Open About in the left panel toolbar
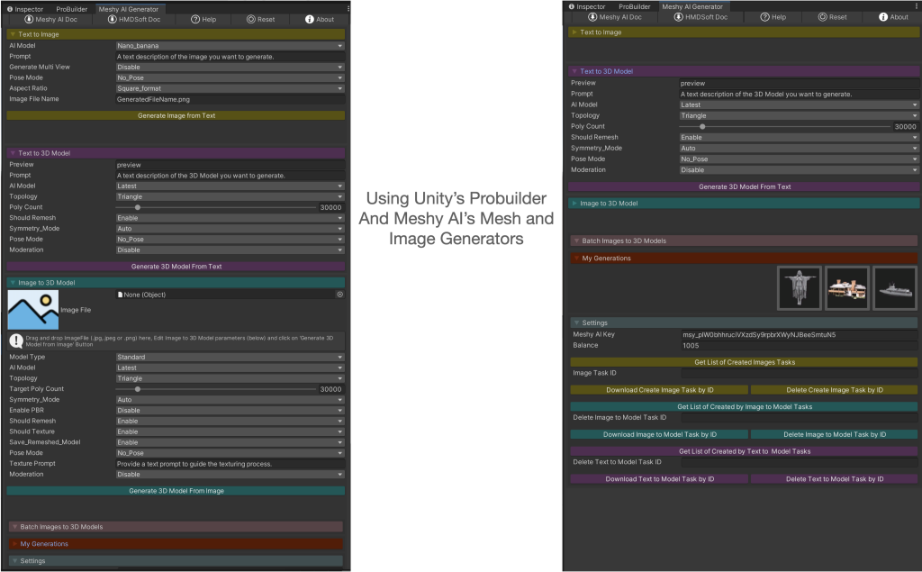Image resolution: width=922 pixels, height=572 pixels. point(309,19)
